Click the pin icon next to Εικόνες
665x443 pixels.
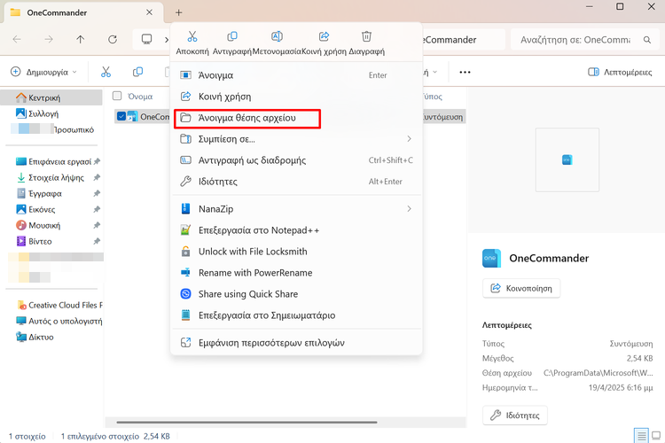97,209
